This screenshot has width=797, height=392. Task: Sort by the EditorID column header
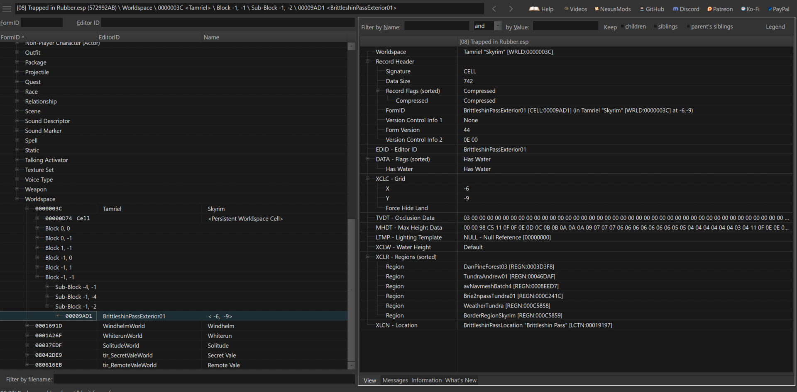(150, 37)
